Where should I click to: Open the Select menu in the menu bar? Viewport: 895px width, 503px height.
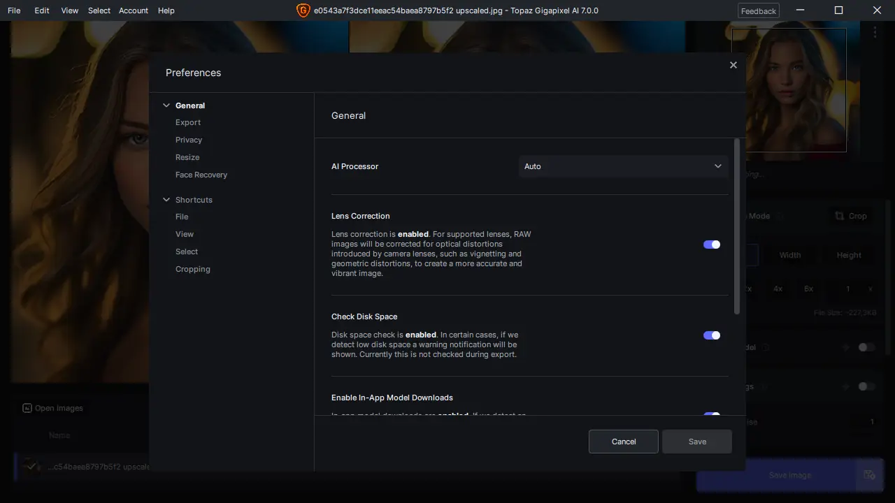tap(99, 10)
